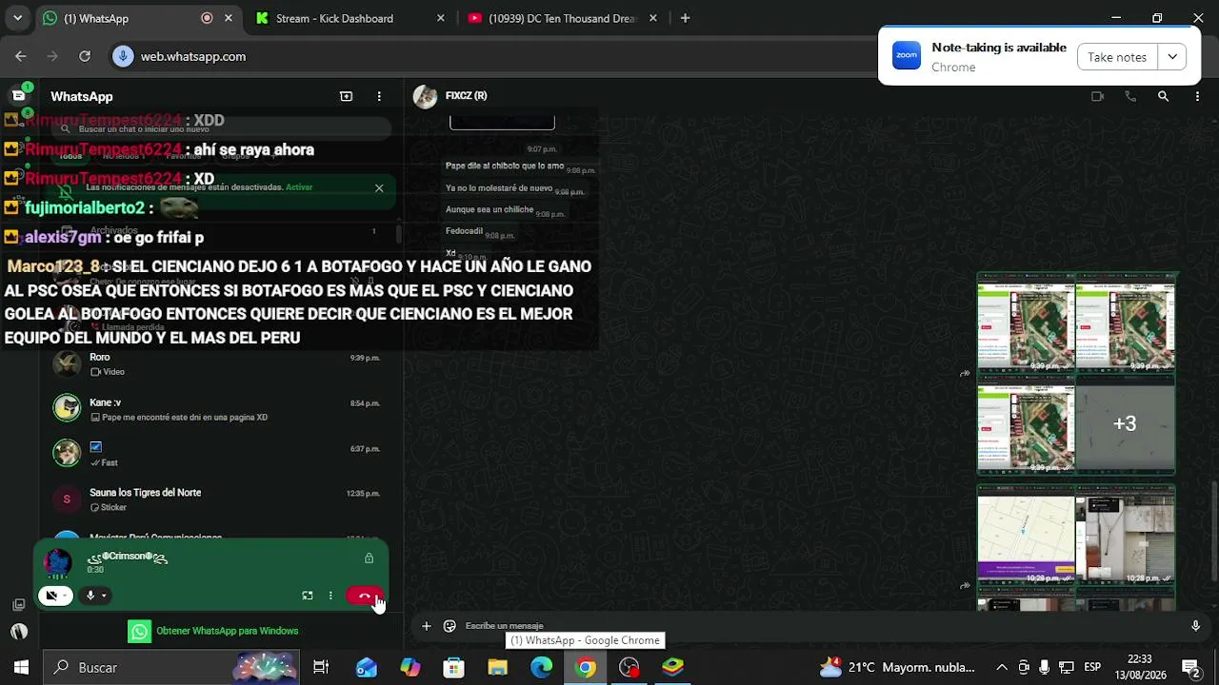Screen dimensions: 1219x685
Task: Open ESP keyboard language selector
Action: coord(1092,668)
